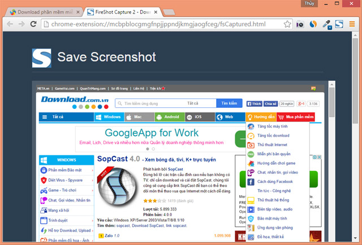Click the outer page vertical scrollbar thumb

(x=355, y=81)
